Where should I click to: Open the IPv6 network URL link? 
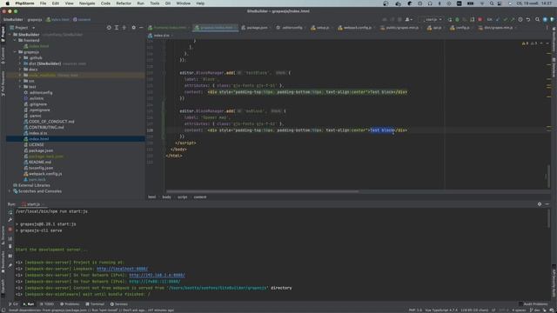(x=155, y=282)
